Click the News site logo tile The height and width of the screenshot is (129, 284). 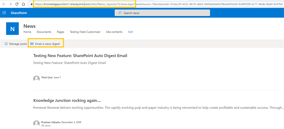pyautogui.click(x=12, y=28)
